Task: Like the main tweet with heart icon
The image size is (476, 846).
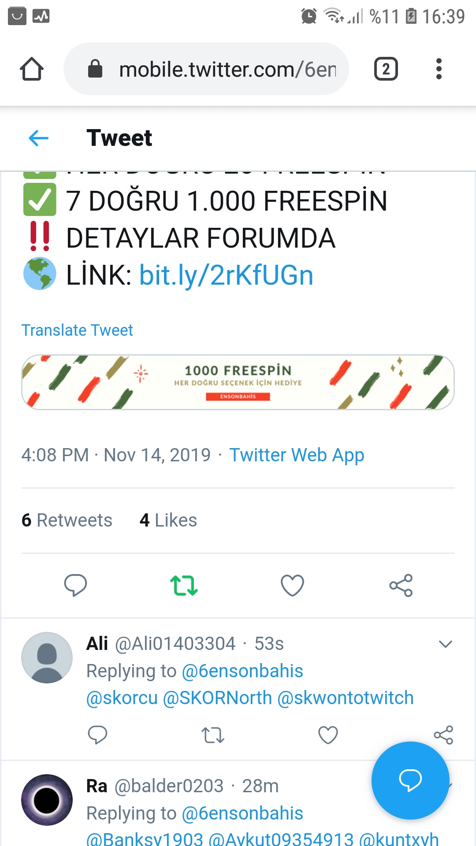Action: pos(293,586)
